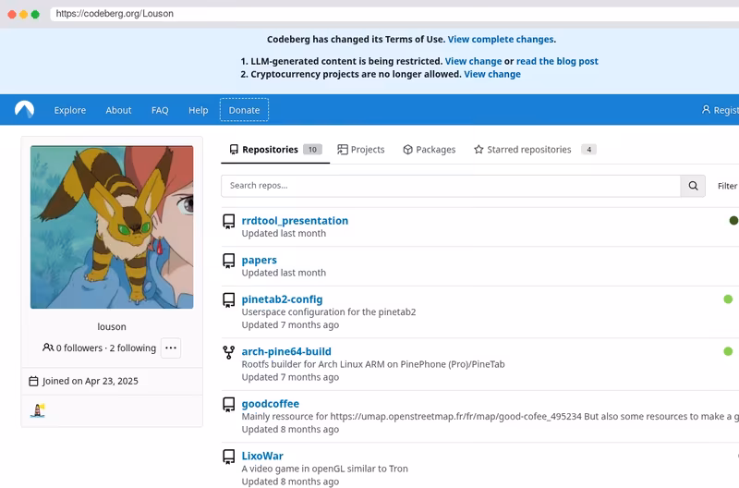Click the Packages cube icon
The height and width of the screenshot is (488, 739).
(x=408, y=150)
